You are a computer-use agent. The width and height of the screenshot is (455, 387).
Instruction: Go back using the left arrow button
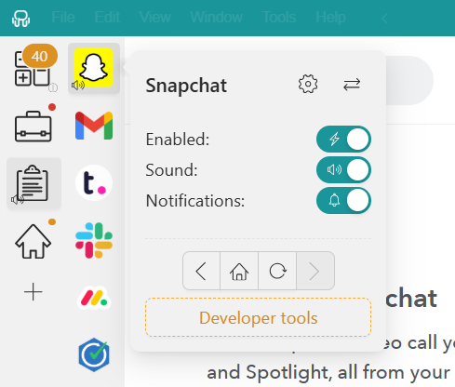(x=202, y=271)
